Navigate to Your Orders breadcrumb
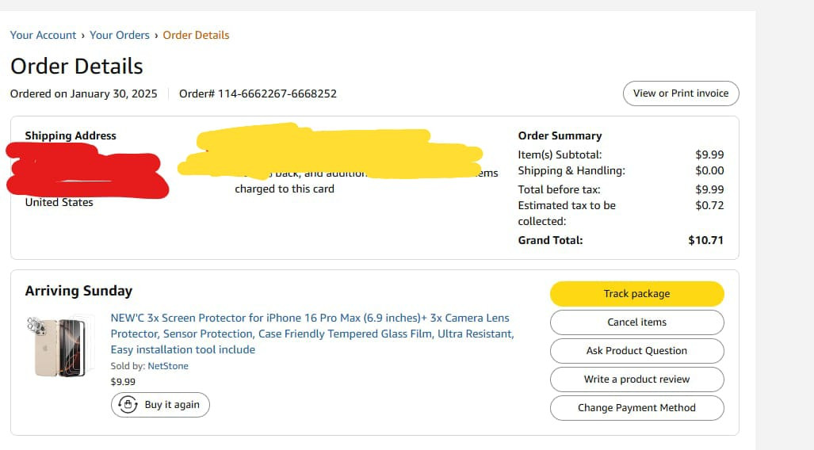The image size is (814, 450). coord(120,35)
